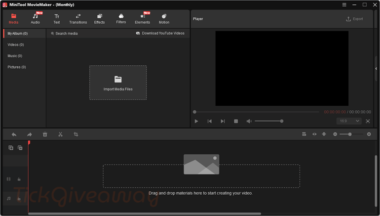This screenshot has width=380, height=216.
Task: Click the red timeline playhead marker
Action: [29, 143]
